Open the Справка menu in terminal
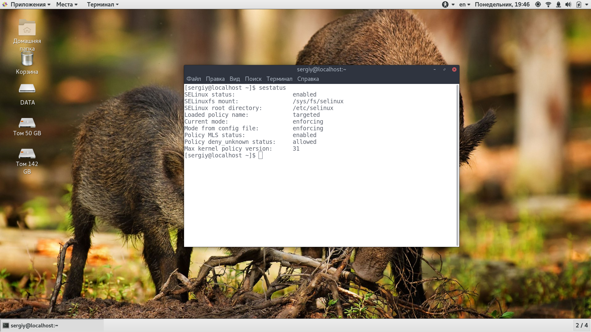The image size is (591, 332). [308, 79]
